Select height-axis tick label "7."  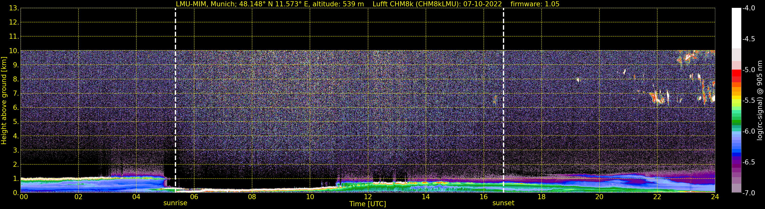click(15, 93)
